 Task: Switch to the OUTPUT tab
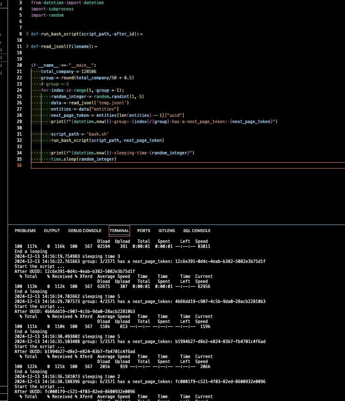52,231
